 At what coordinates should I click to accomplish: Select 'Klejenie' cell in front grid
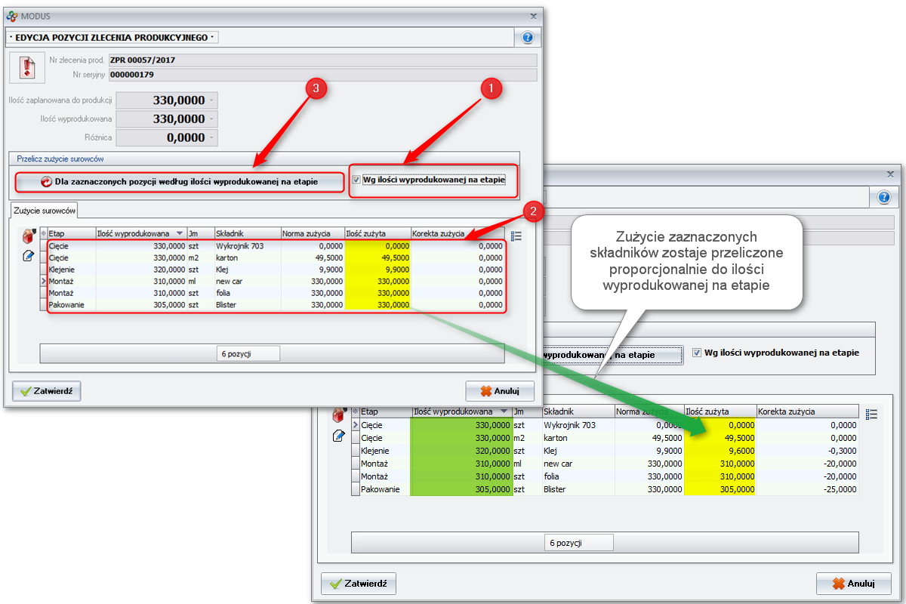72,270
